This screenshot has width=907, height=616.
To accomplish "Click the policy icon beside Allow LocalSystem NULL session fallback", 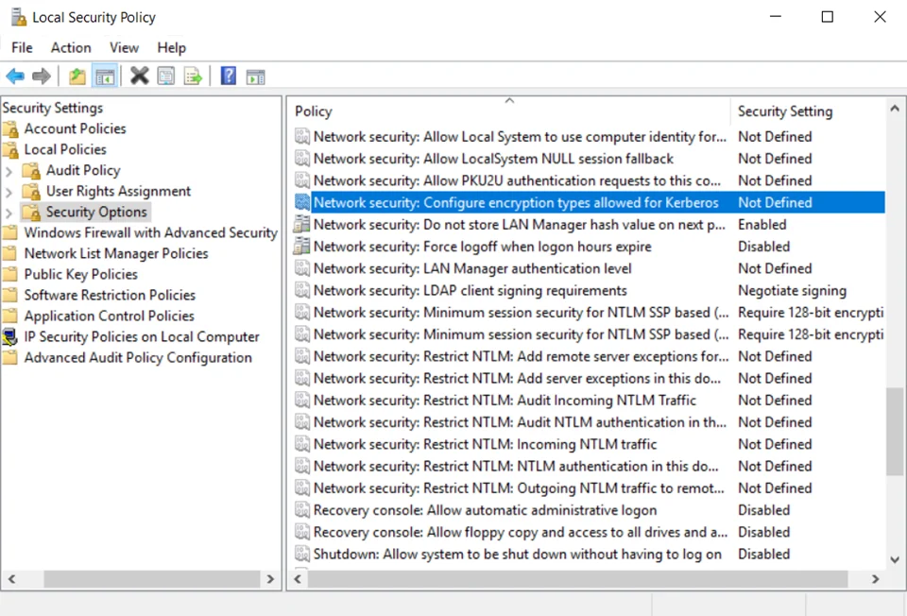I will (x=302, y=159).
